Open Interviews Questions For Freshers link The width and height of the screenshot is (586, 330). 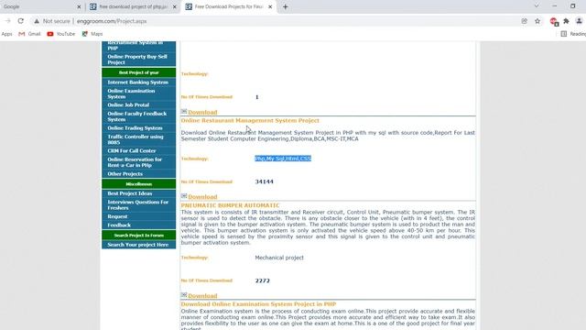click(138, 205)
